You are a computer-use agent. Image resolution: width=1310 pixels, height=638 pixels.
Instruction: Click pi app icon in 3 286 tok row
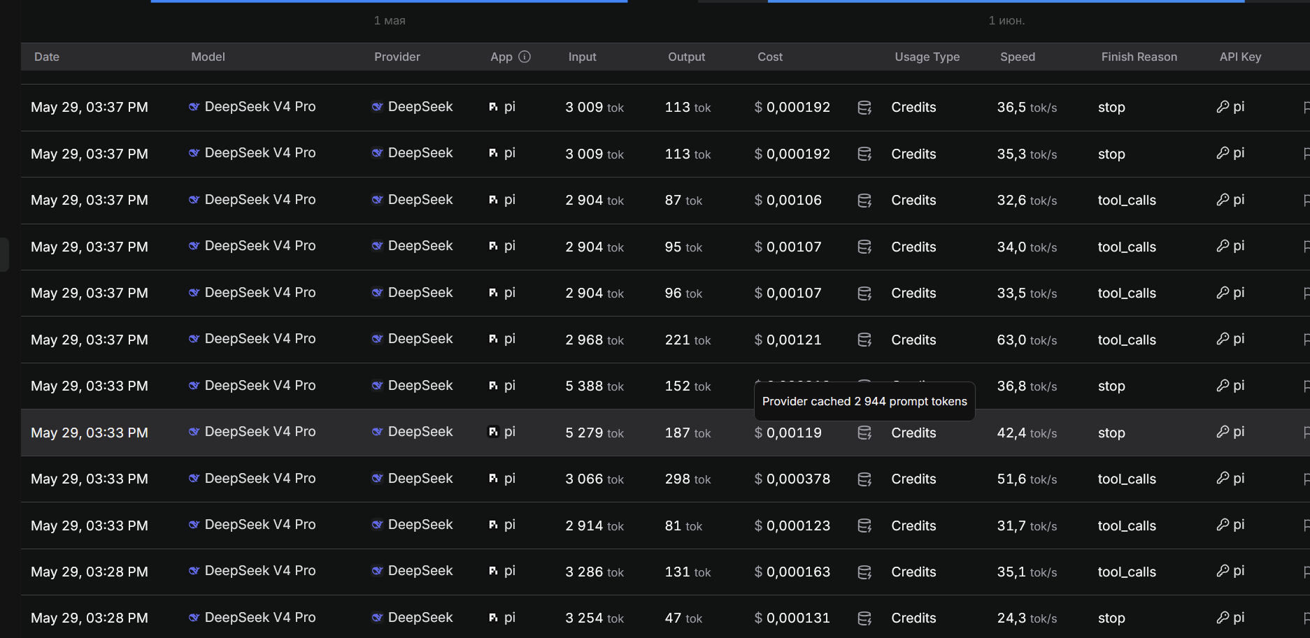493,571
